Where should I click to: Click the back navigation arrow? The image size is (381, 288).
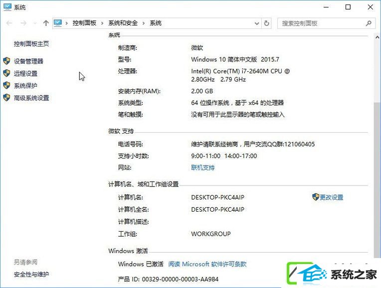point(9,23)
